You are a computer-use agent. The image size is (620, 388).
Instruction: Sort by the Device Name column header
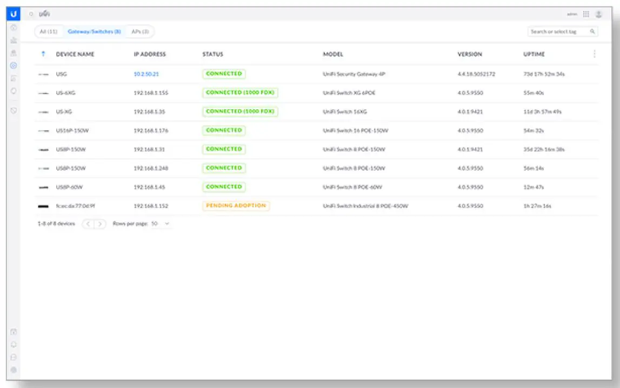click(75, 54)
